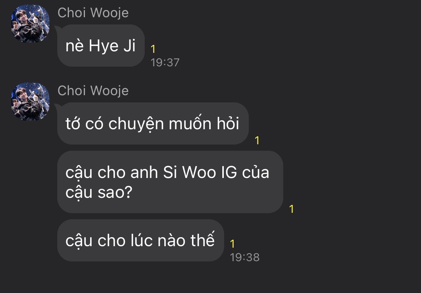Select the message about Si Woo's IG
Viewport: 421px width, 293px height.
click(x=170, y=182)
